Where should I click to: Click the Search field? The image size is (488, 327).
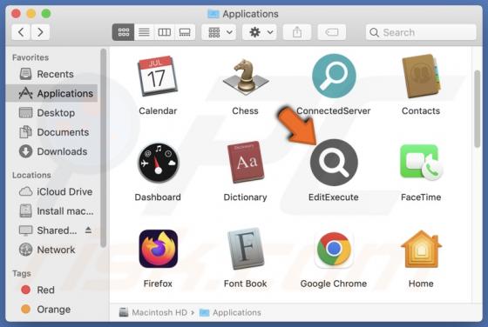[x=421, y=32]
